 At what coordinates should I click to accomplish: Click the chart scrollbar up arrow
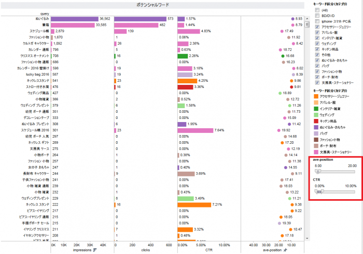307,19
